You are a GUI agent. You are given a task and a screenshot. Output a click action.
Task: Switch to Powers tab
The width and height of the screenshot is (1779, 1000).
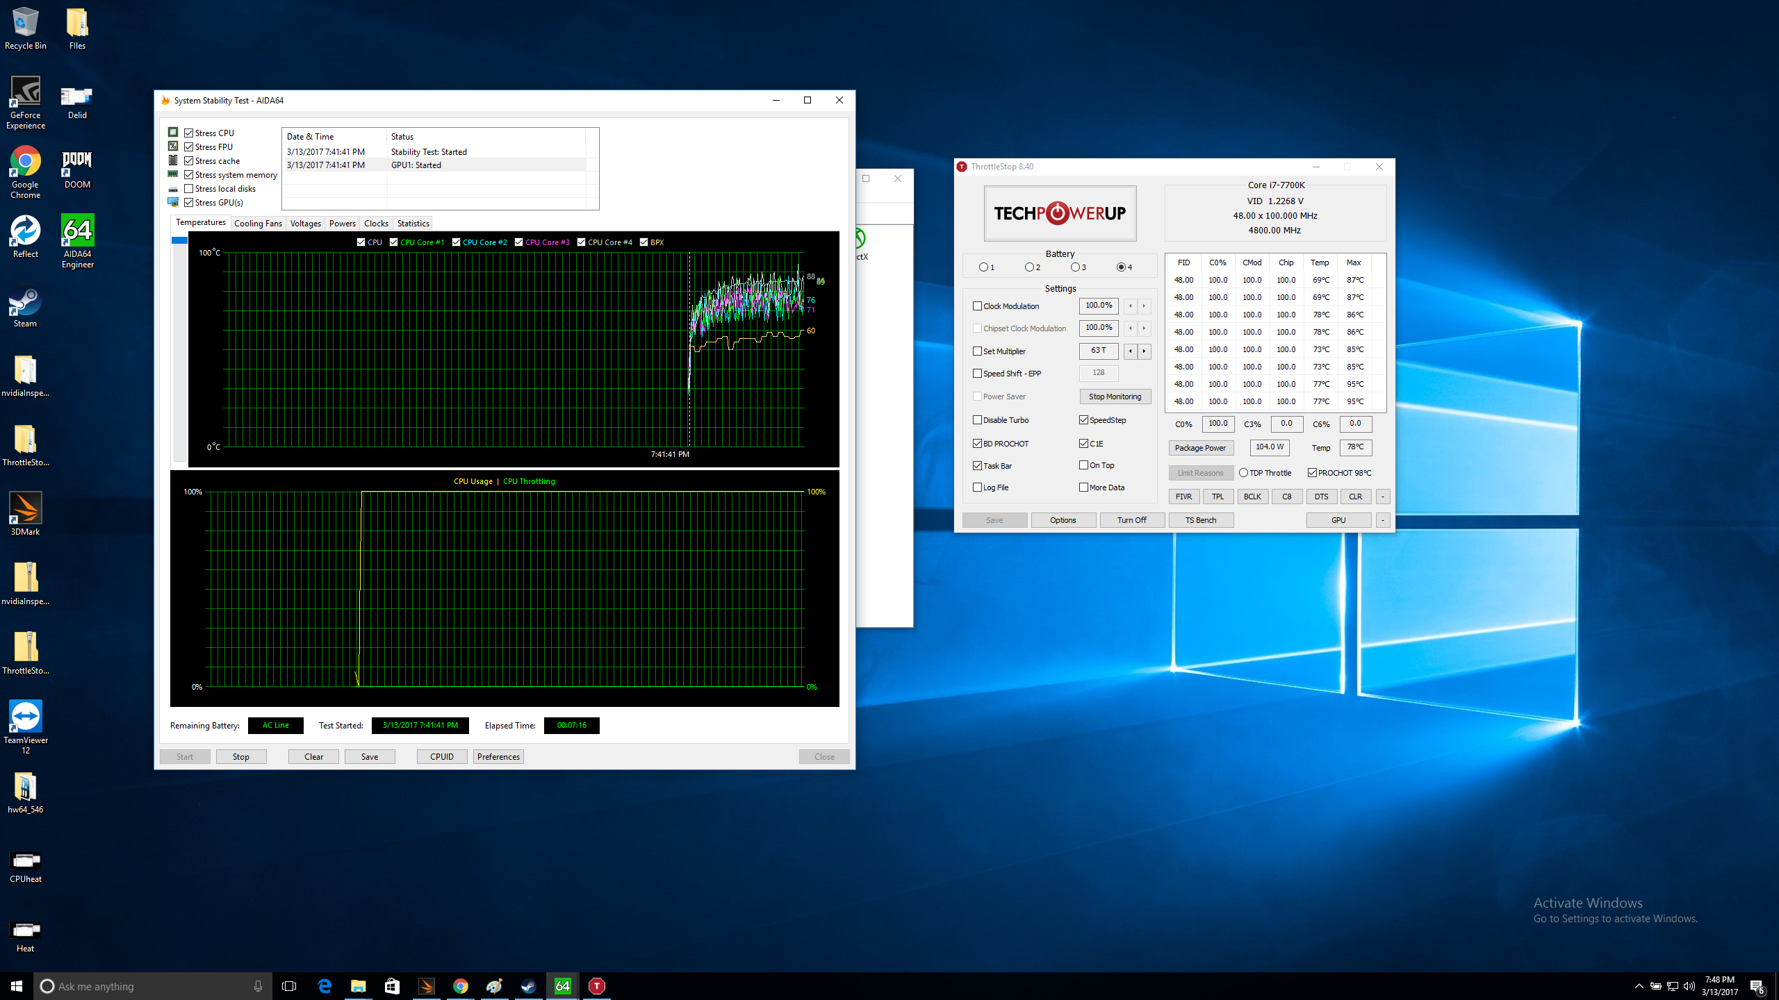[x=343, y=224]
